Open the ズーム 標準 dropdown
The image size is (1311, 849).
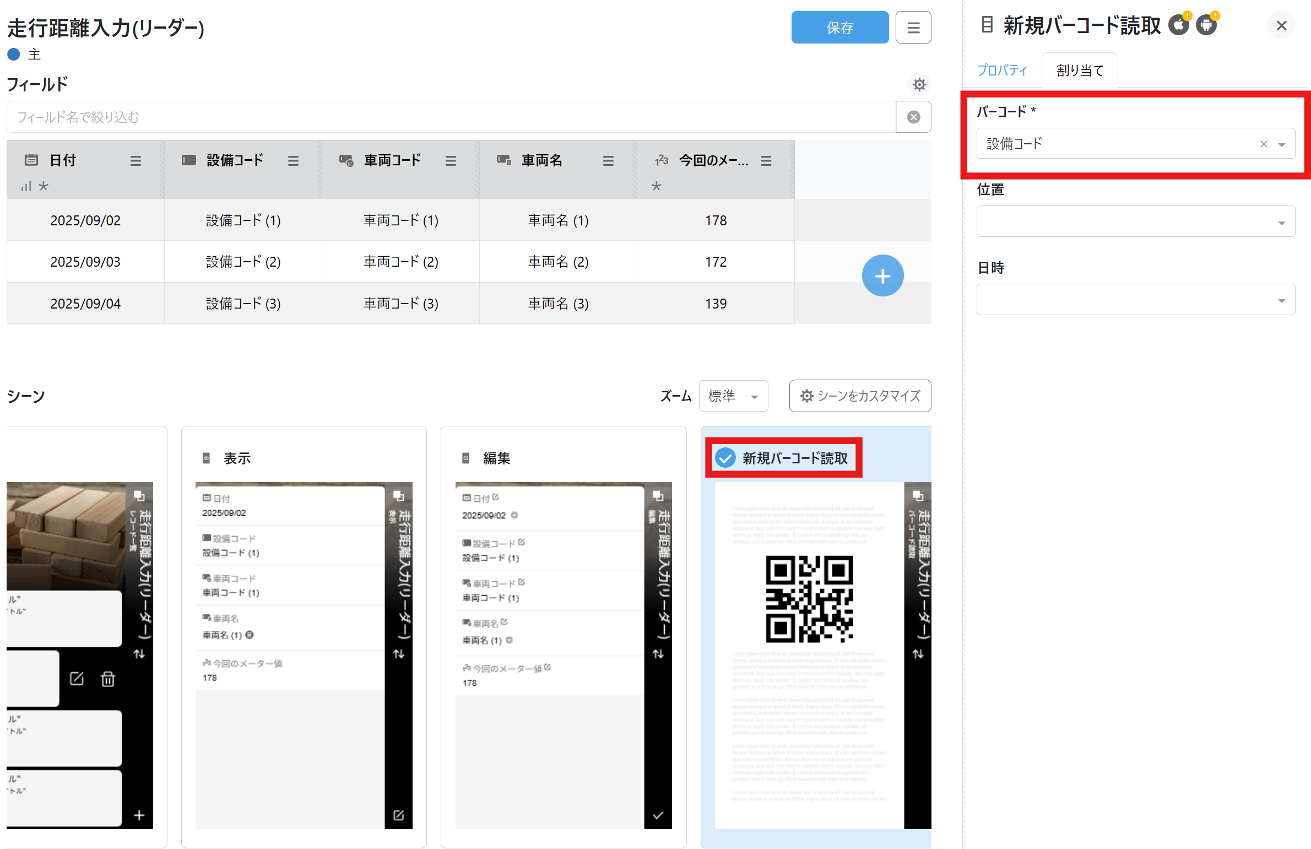point(733,396)
